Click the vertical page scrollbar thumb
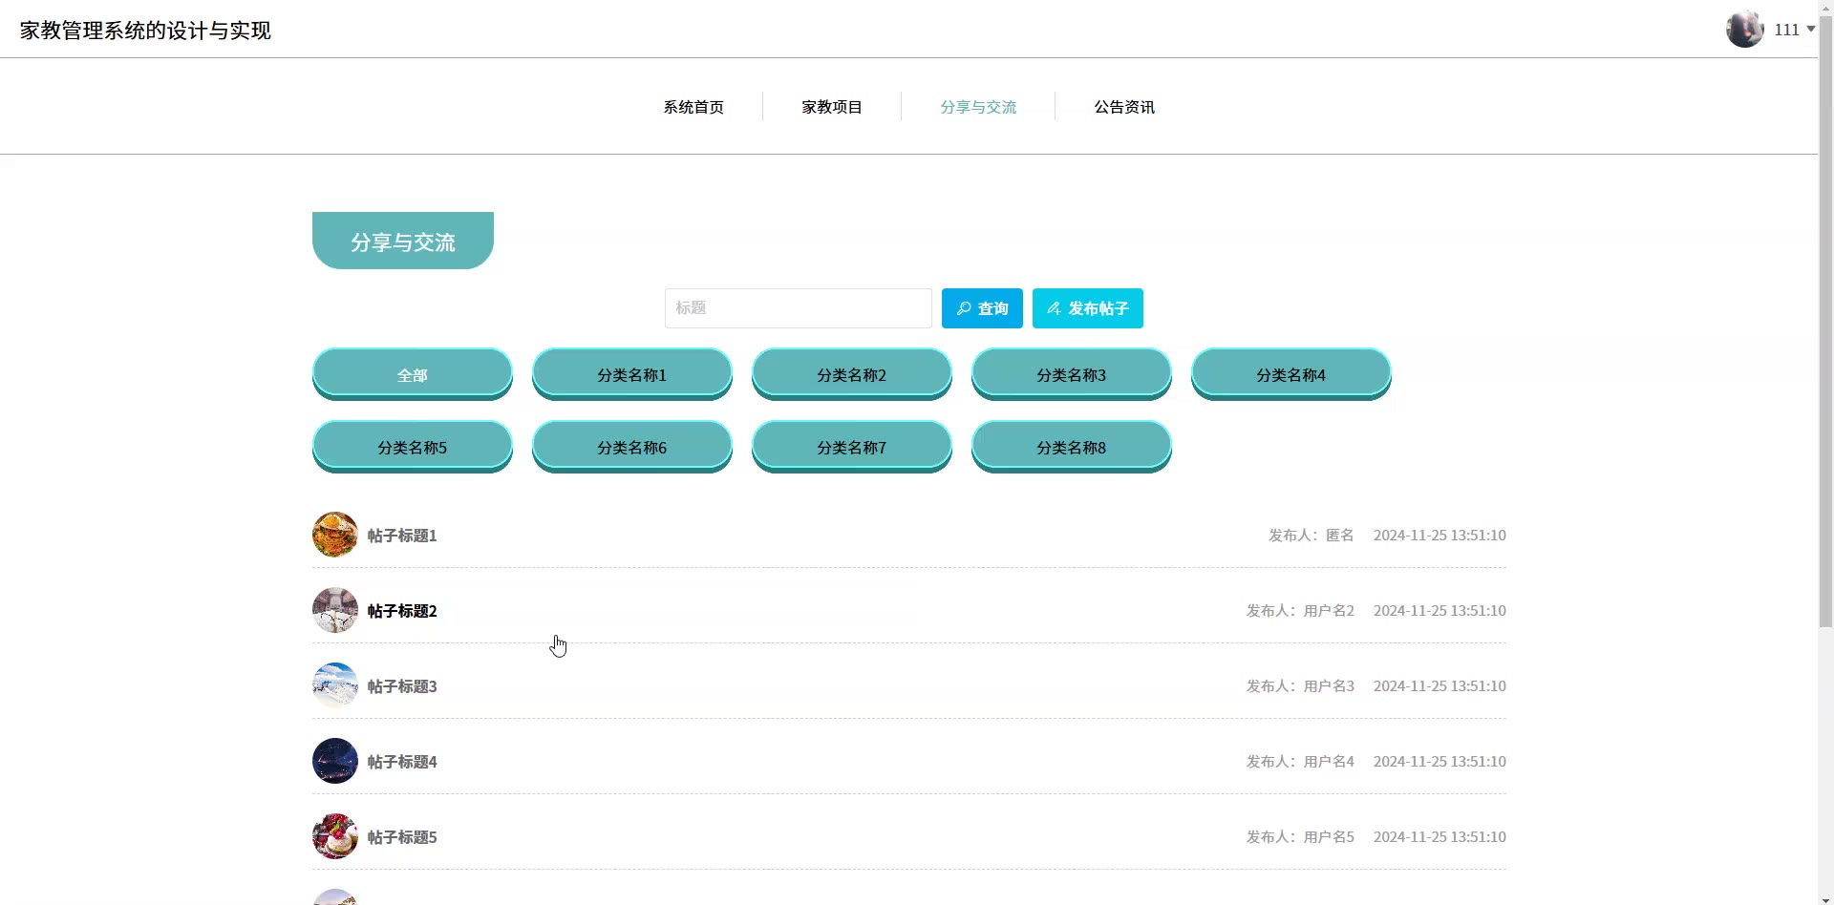 pyautogui.click(x=1825, y=325)
